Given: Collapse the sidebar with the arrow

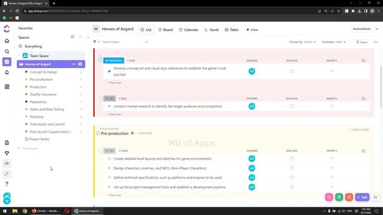Looking at the screenshot, I should 88,37.
